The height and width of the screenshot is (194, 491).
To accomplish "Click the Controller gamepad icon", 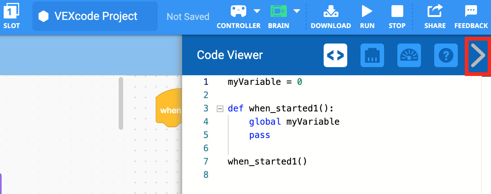I will click(x=238, y=11).
